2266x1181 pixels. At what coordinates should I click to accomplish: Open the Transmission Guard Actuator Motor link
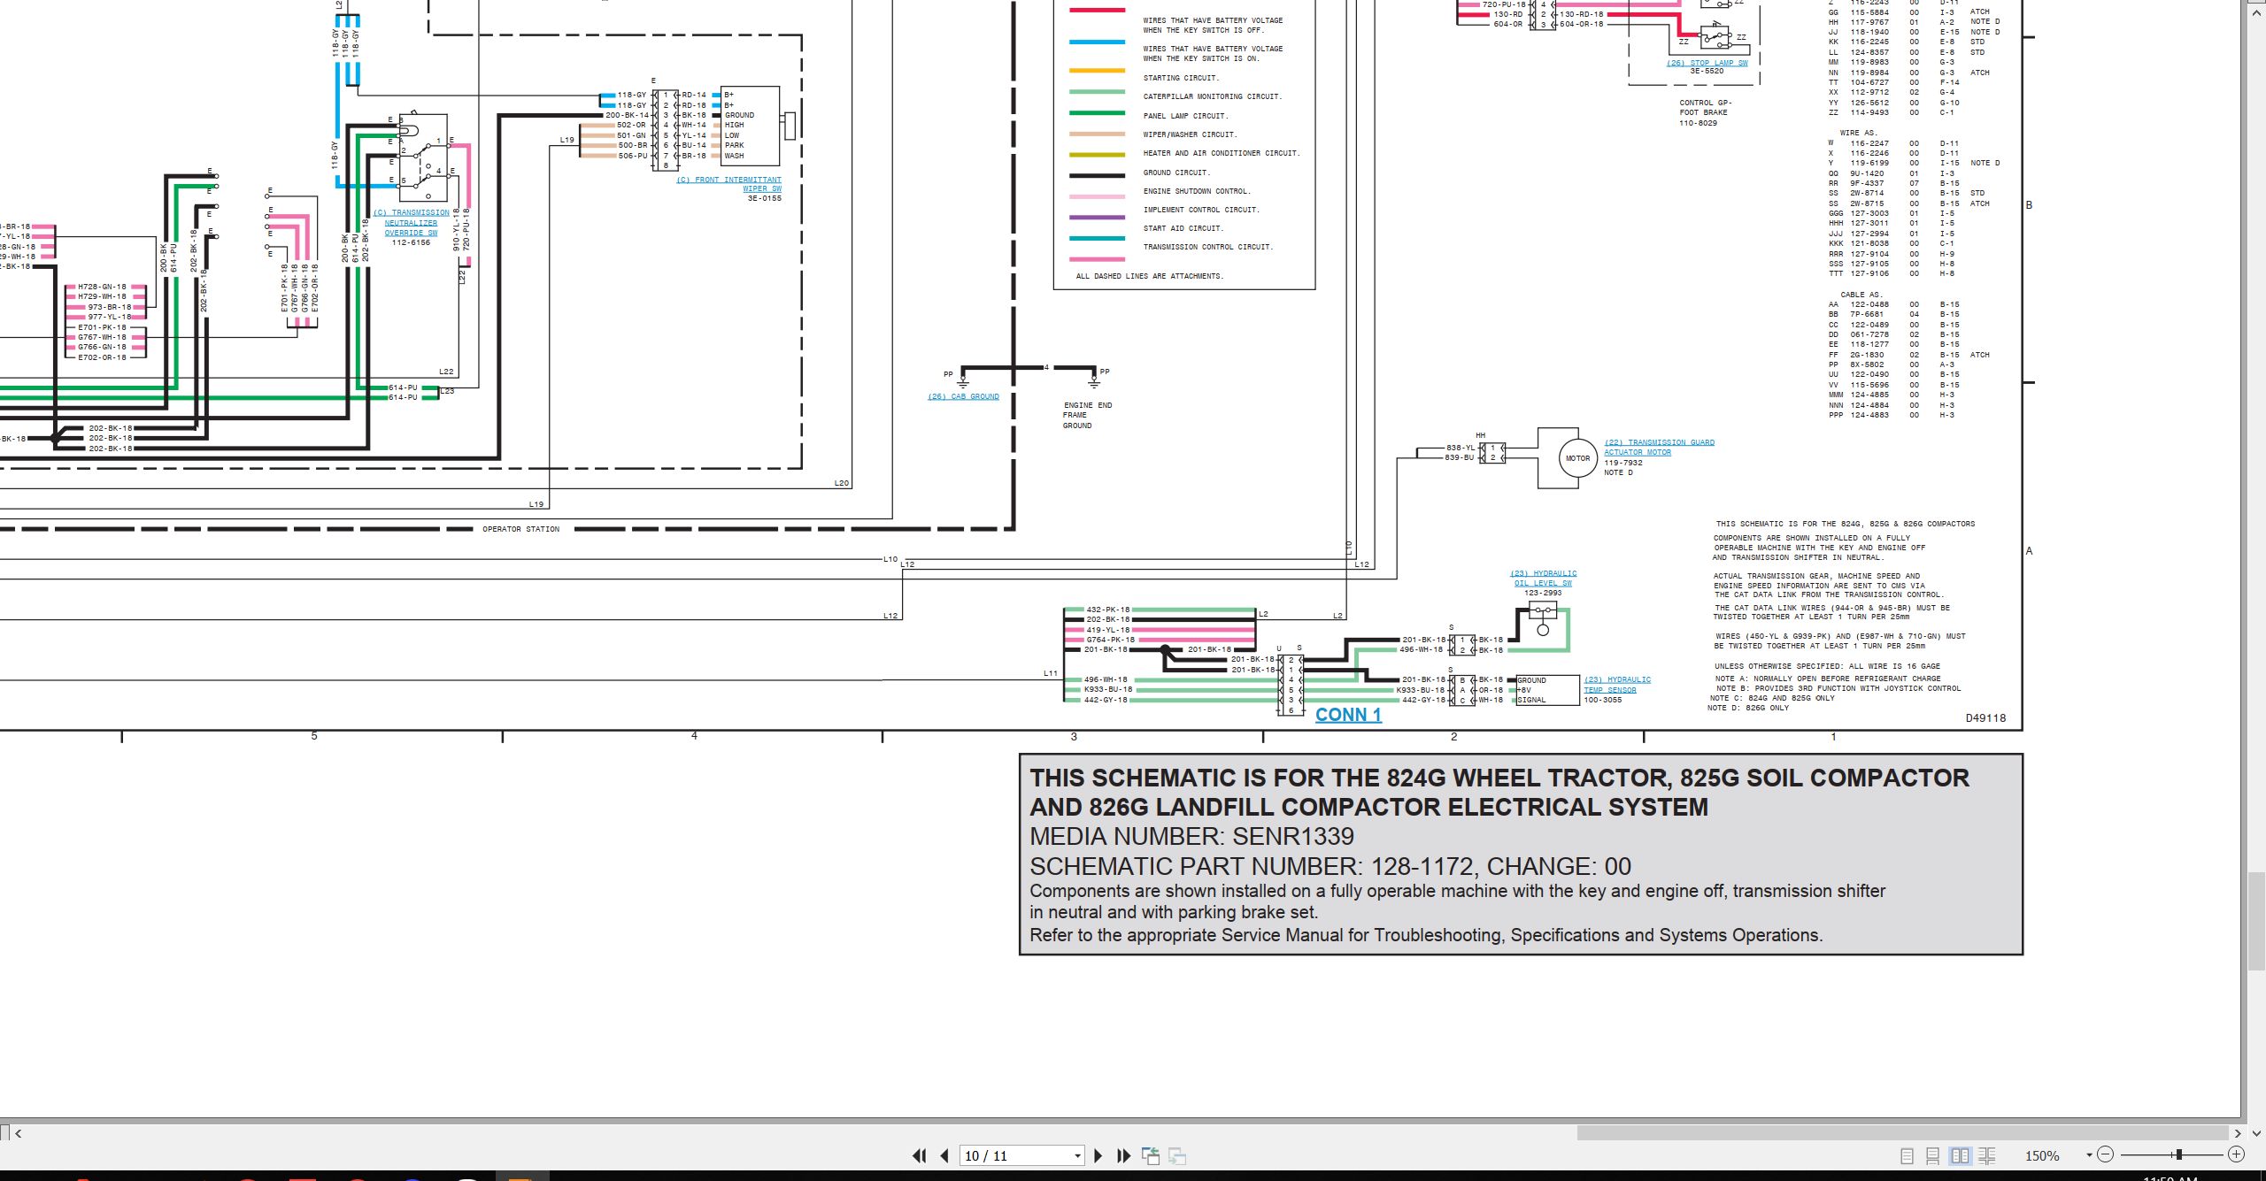tap(1659, 447)
